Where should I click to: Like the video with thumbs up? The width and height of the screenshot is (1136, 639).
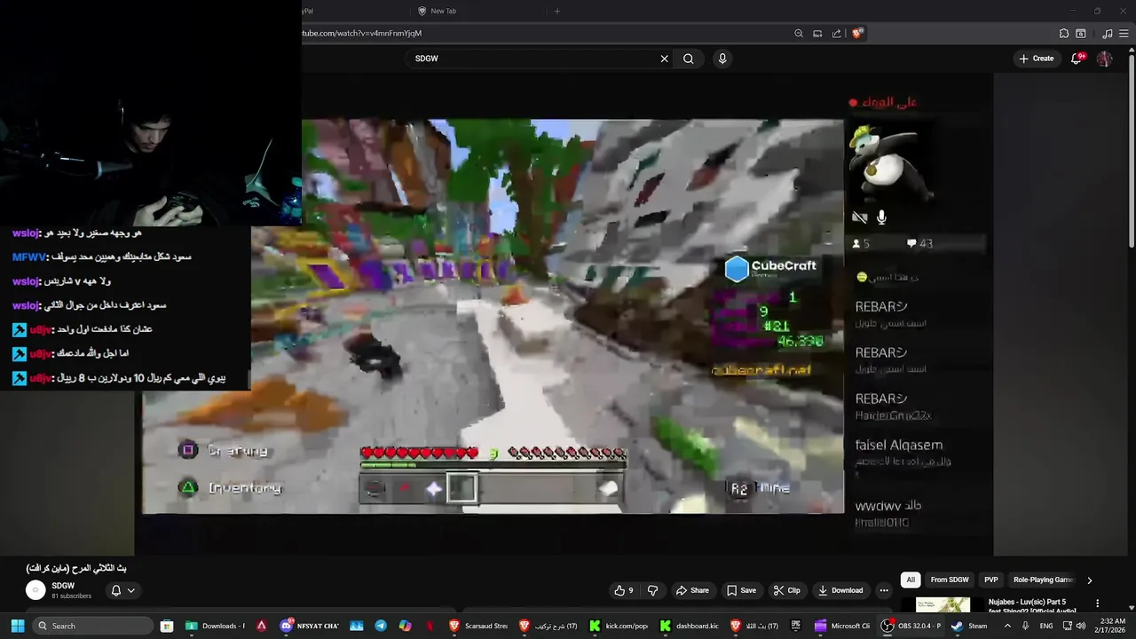pyautogui.click(x=624, y=590)
